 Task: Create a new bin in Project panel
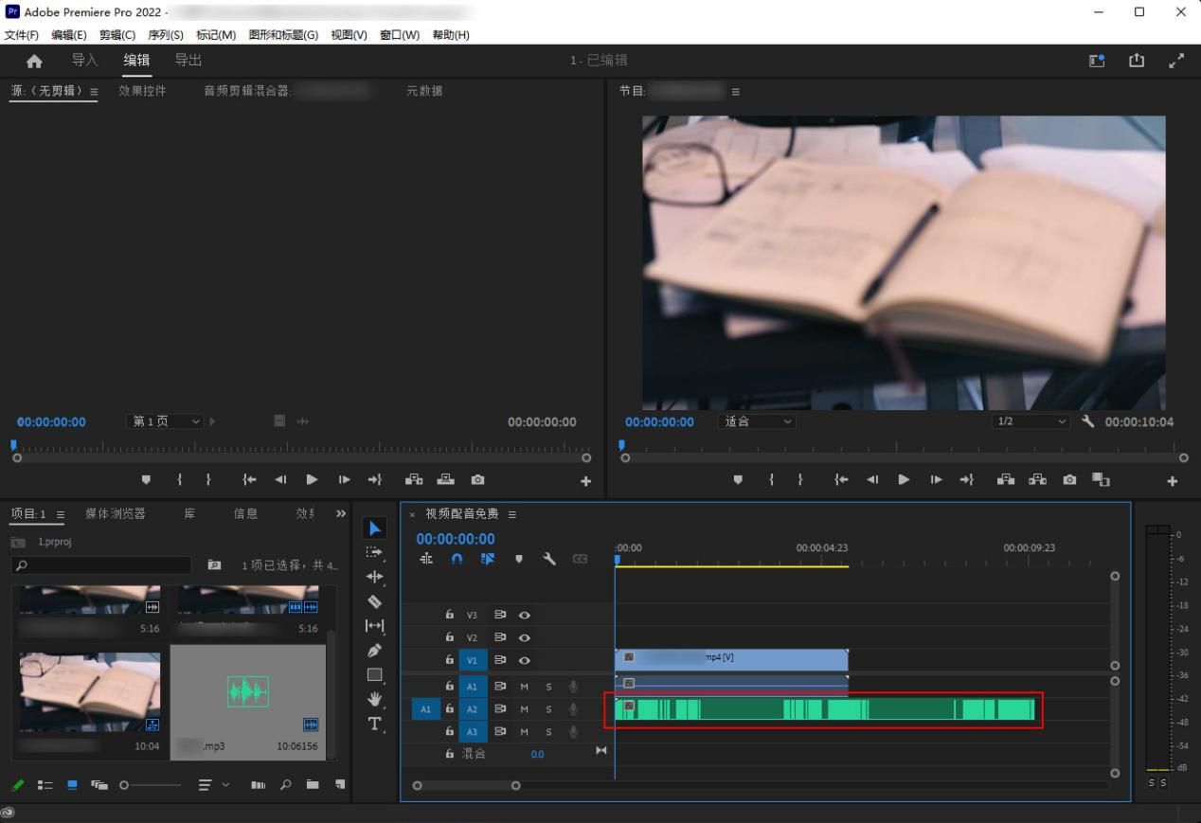click(314, 785)
